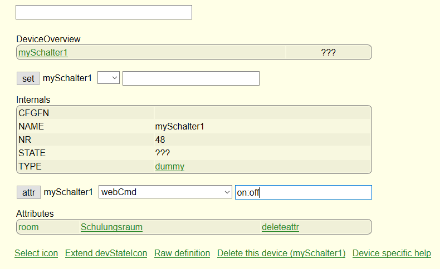This screenshot has height=269, width=440.
Task: Click the attribute value field containing on:off
Action: point(304,192)
